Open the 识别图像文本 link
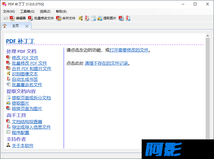 pos(25,74)
